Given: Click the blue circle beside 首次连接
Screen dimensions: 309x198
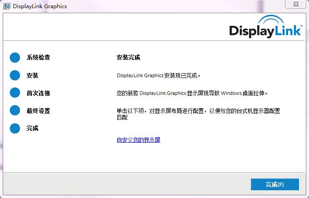Looking at the screenshot, I should click(15, 93).
